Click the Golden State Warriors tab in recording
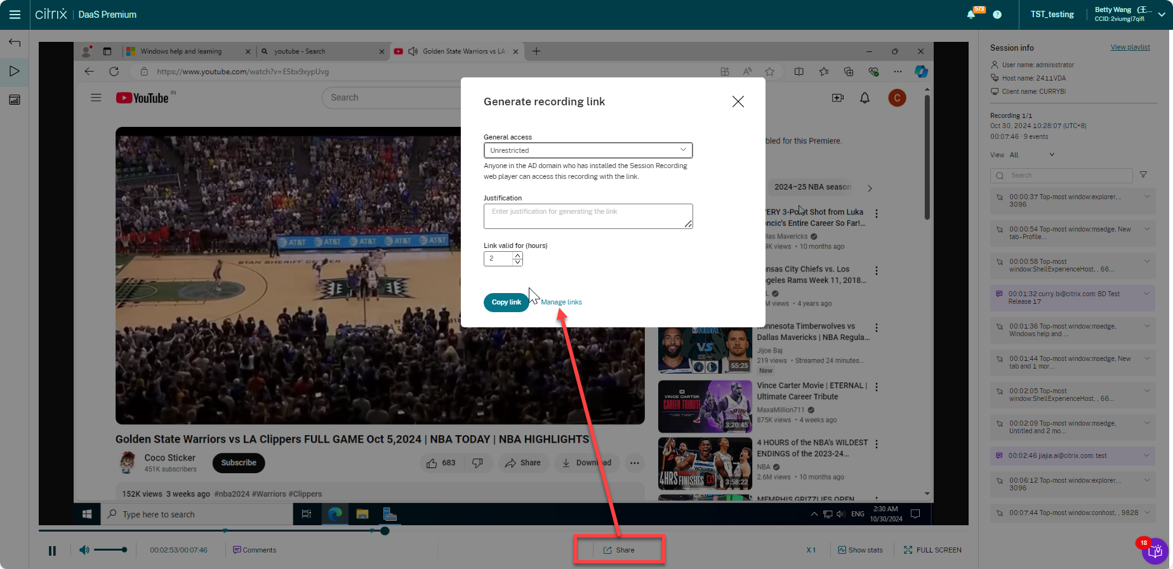The image size is (1173, 569). tap(456, 51)
